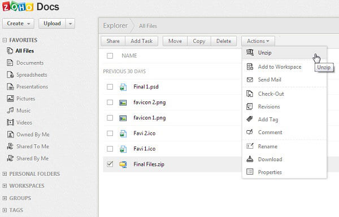The width and height of the screenshot is (339, 217).
Task: Click the Delete button
Action: (224, 41)
